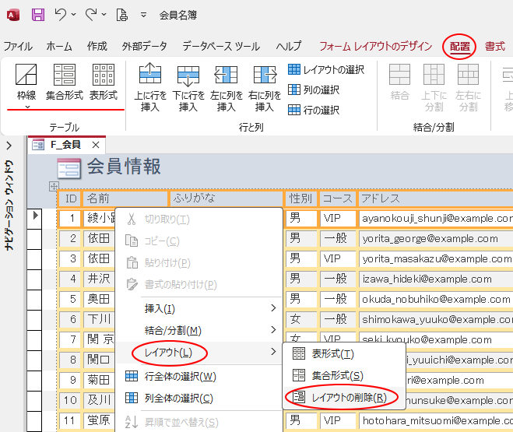The height and width of the screenshot is (432, 513).
Task: Click 右に列を挿入 insert column right
Action: pyautogui.click(x=265, y=87)
